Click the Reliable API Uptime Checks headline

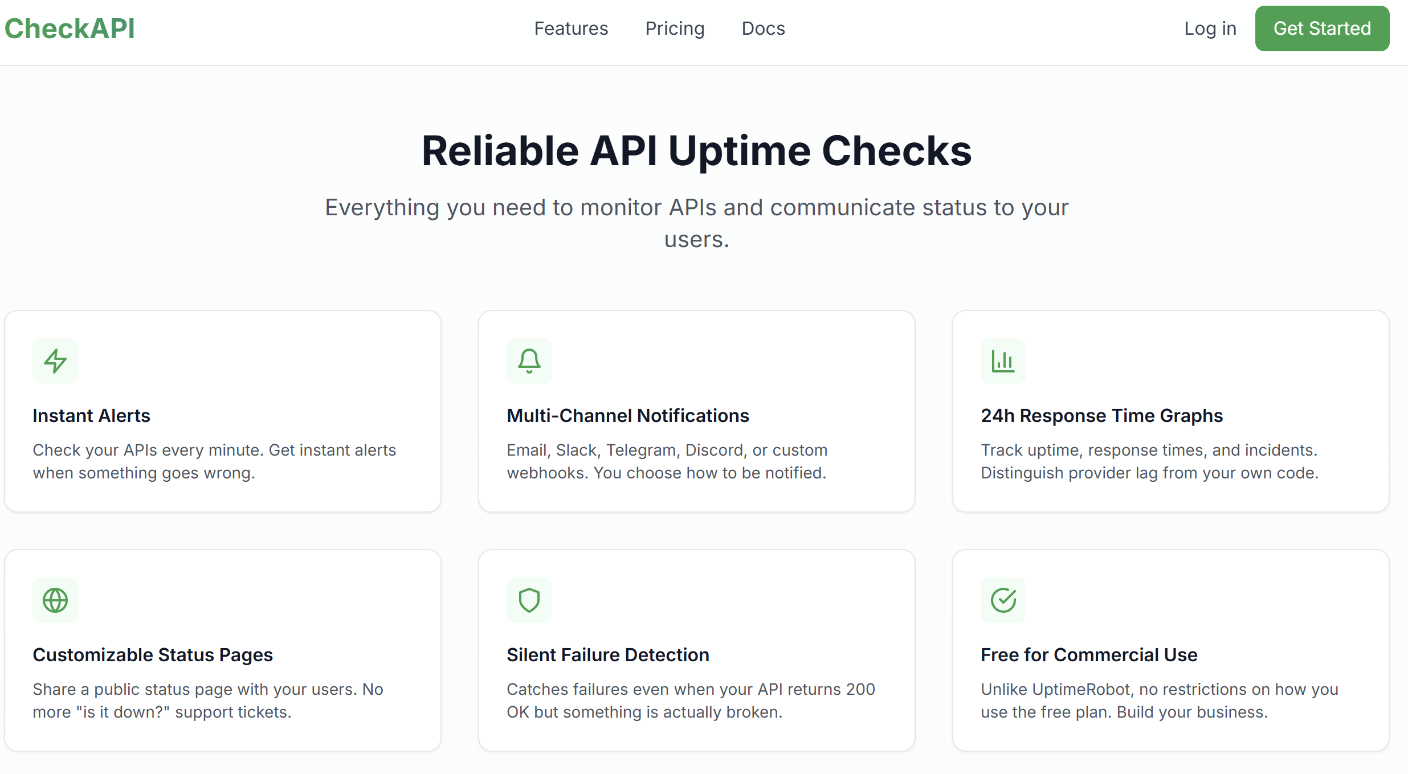click(696, 150)
